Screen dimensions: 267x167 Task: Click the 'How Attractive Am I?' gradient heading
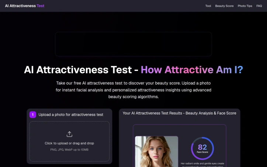click(192, 70)
